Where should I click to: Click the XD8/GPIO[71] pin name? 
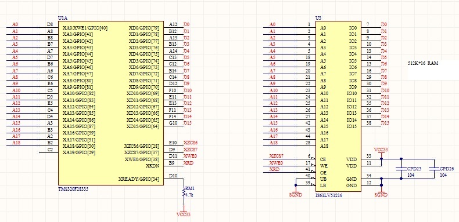pyautogui.click(x=144, y=81)
